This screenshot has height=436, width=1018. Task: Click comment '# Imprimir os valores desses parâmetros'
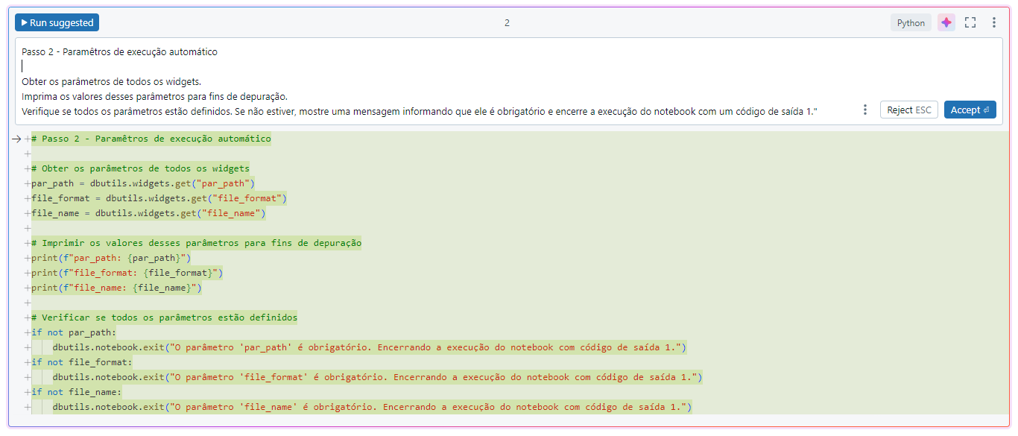coord(197,243)
